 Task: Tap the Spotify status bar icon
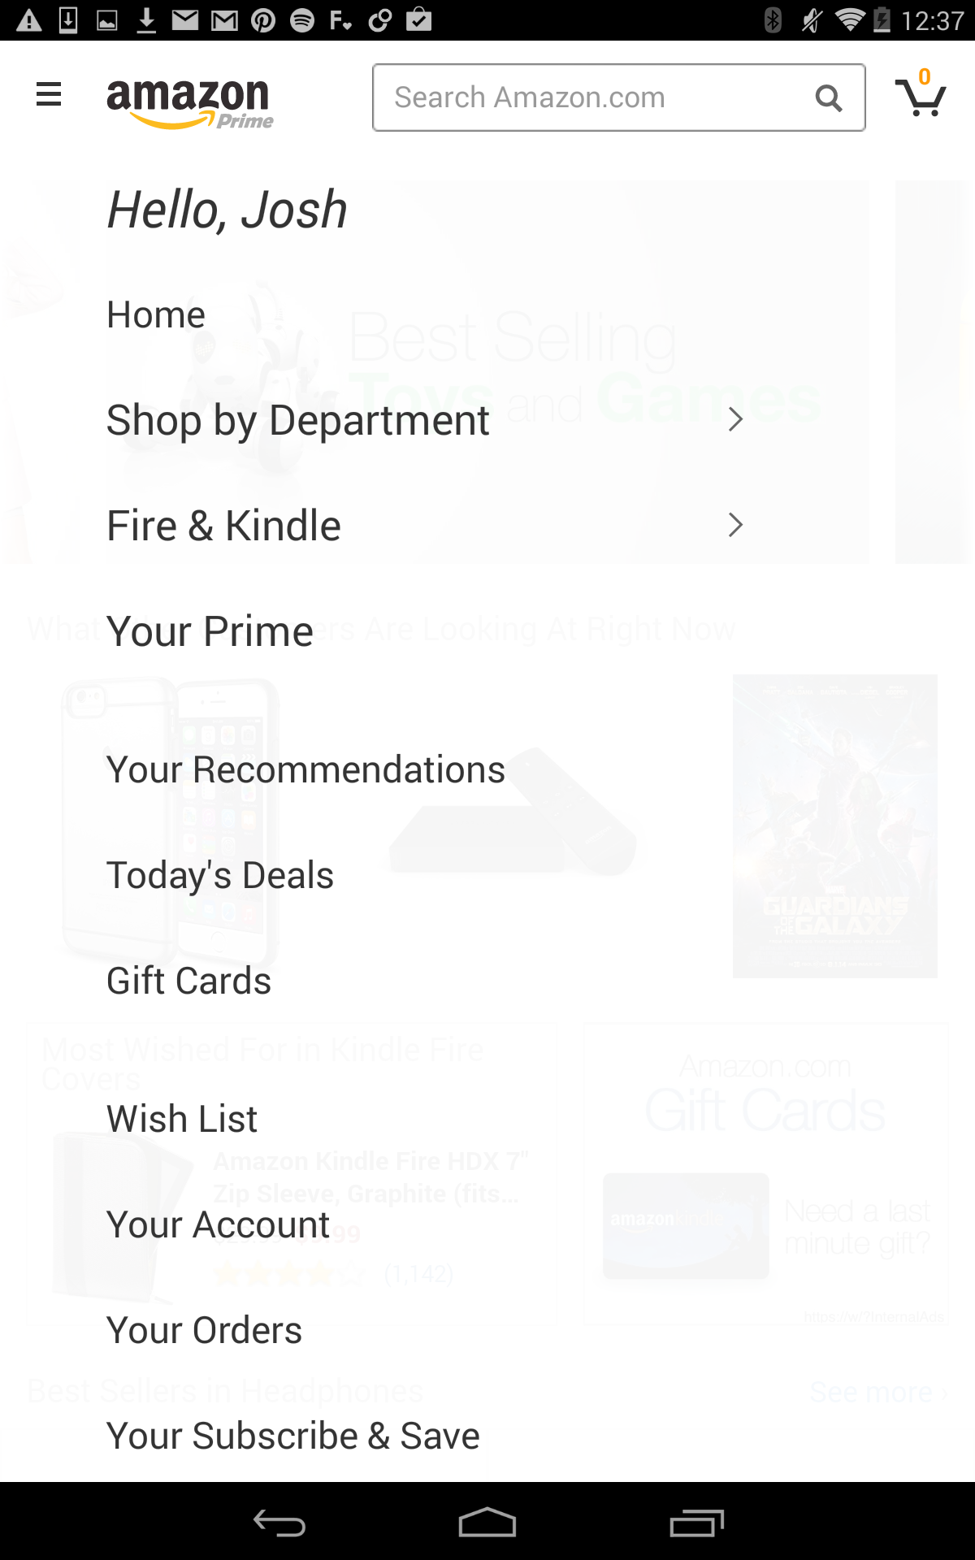(302, 19)
